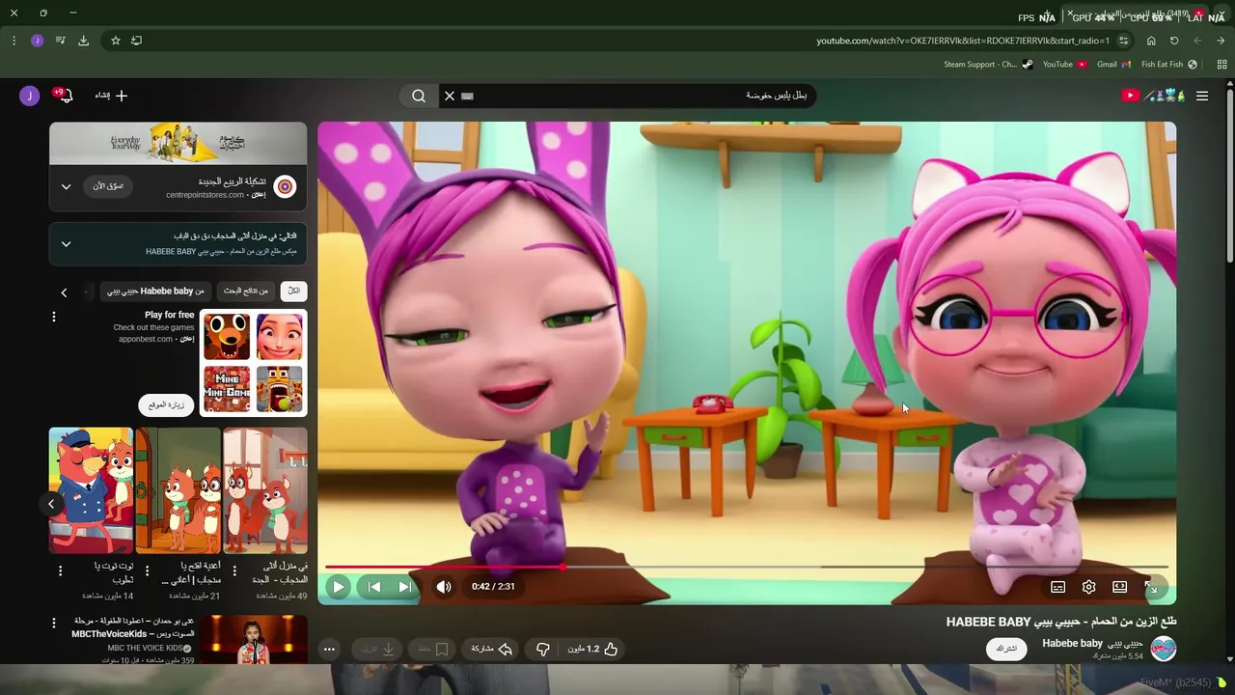The image size is (1235, 695).
Task: Open browser downloads icon
Action: [83, 41]
